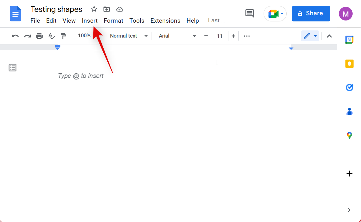Open Contacts in side panel
The width and height of the screenshot is (361, 222).
pyautogui.click(x=349, y=111)
